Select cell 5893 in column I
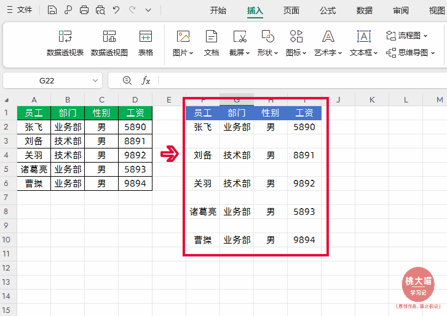Screen dimensions: 447x316 [304, 212]
